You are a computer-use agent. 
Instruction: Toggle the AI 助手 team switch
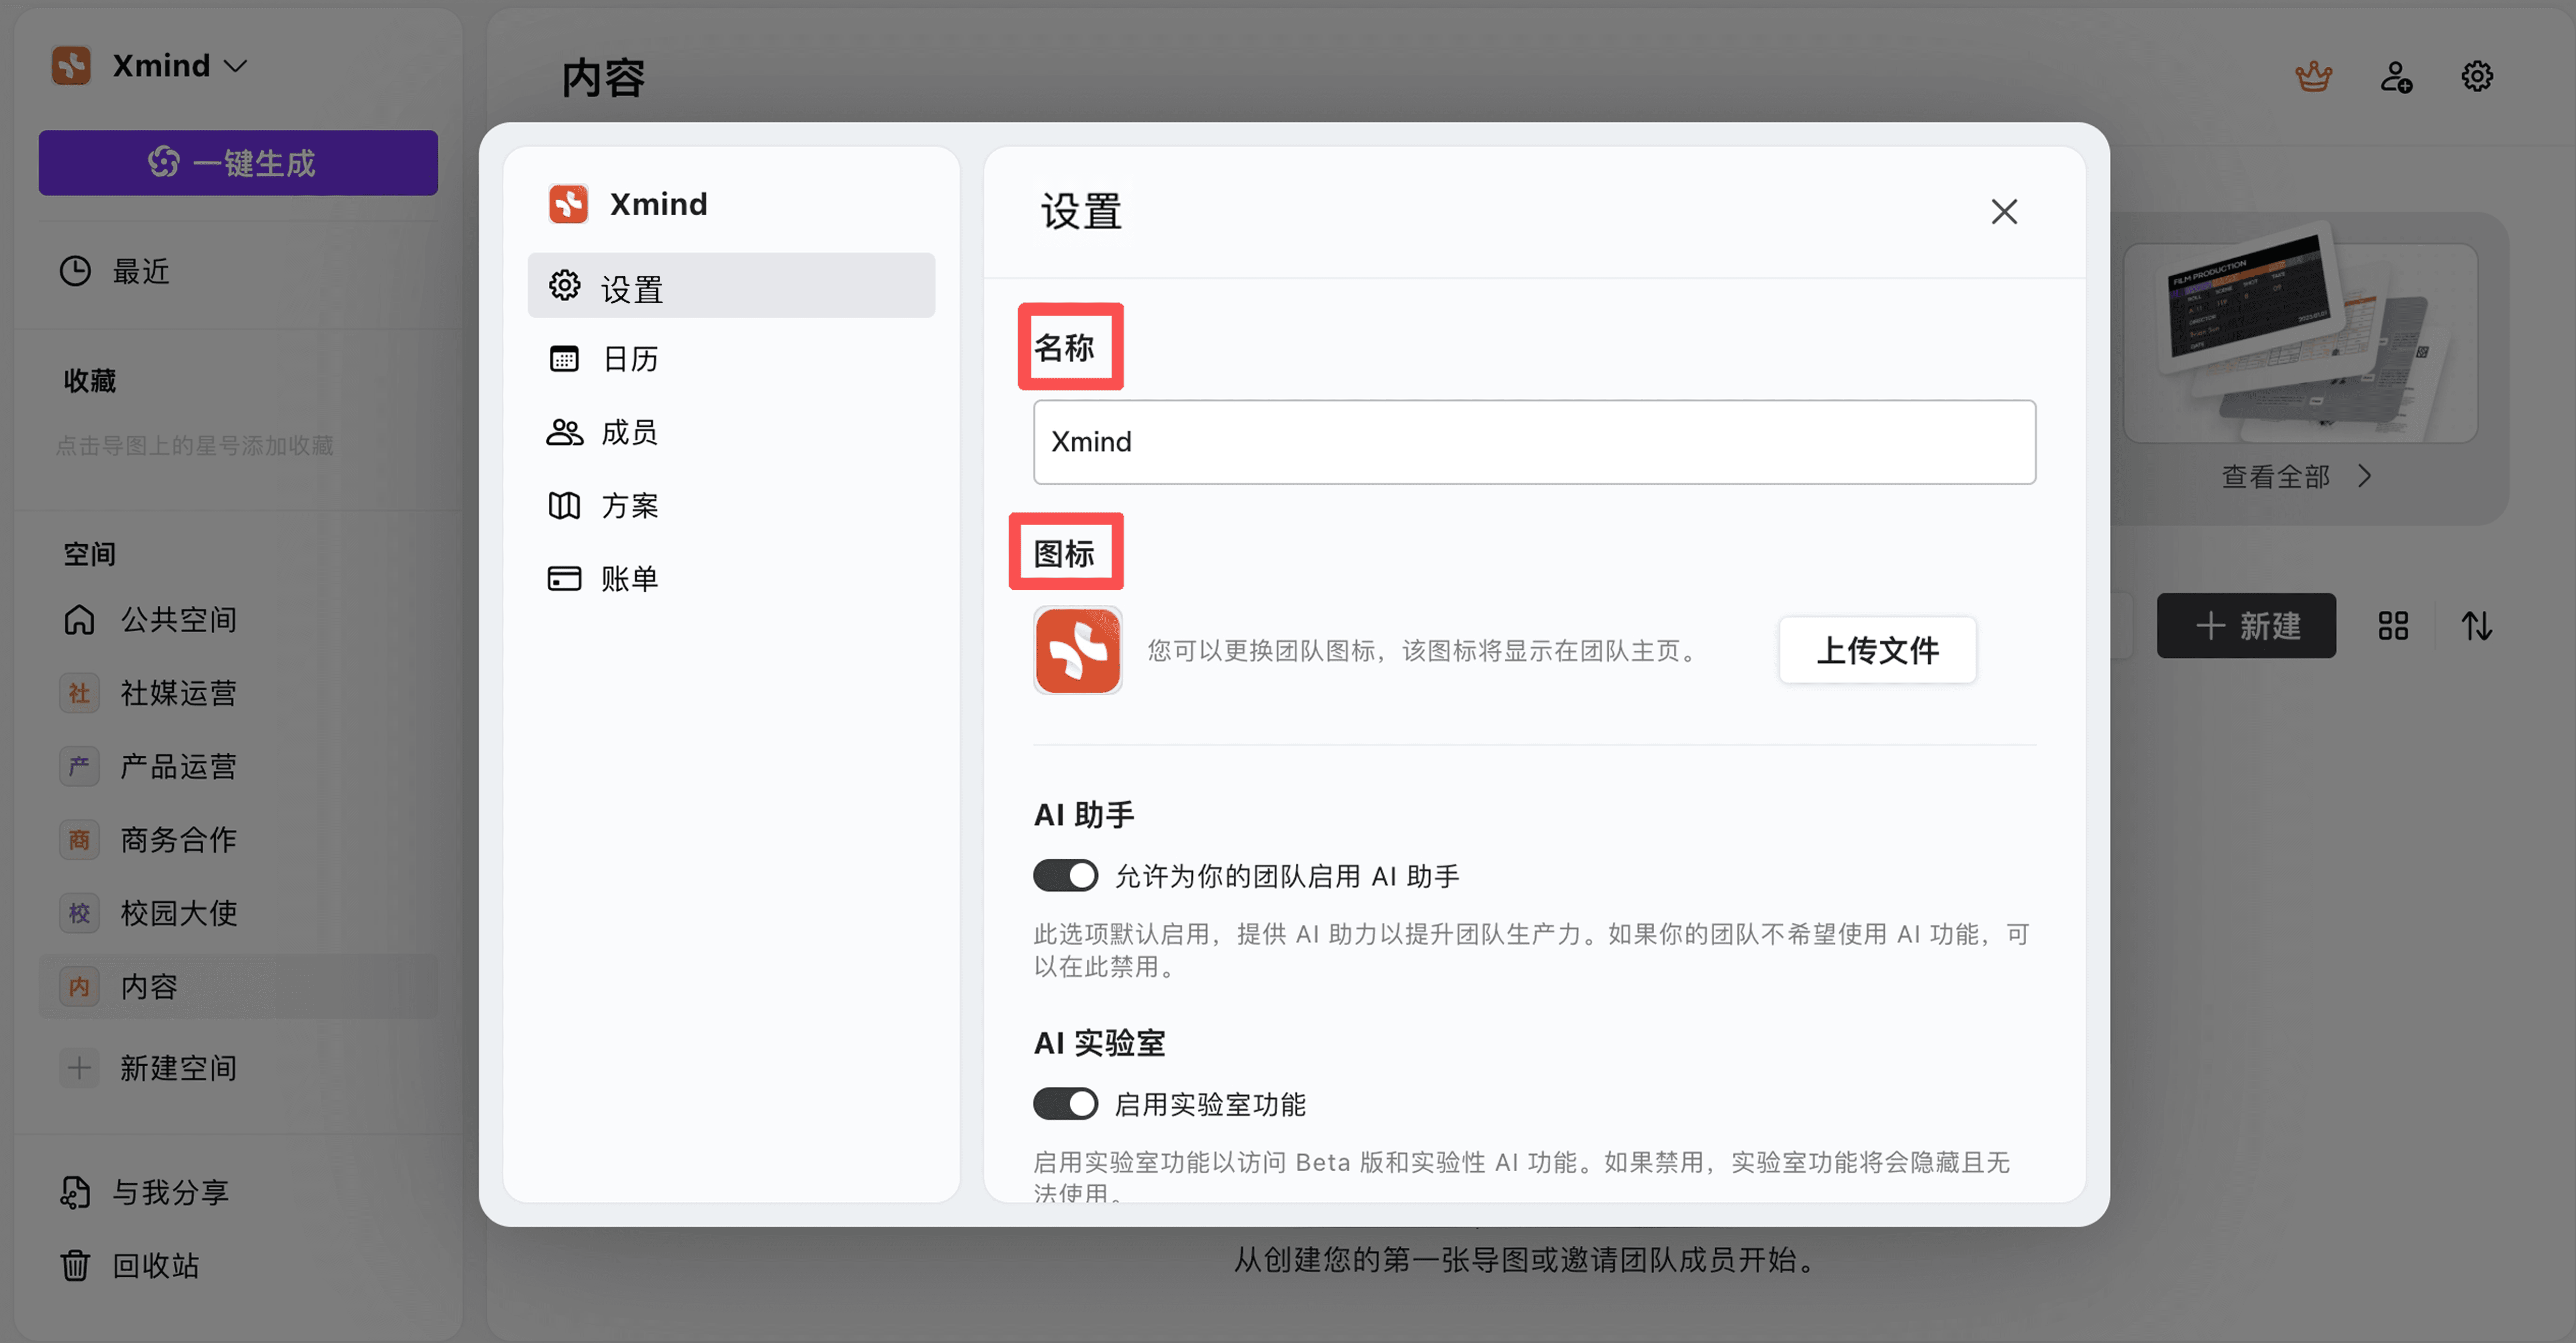pos(1065,876)
